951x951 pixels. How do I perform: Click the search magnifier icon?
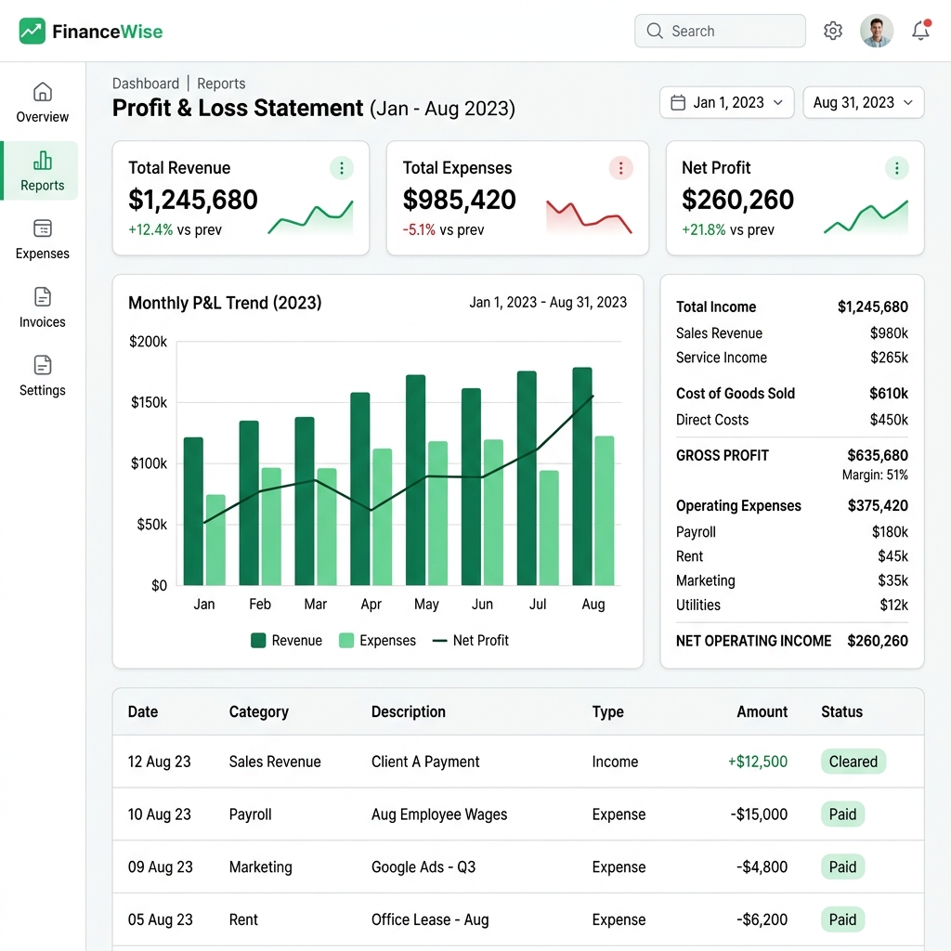[x=655, y=31]
